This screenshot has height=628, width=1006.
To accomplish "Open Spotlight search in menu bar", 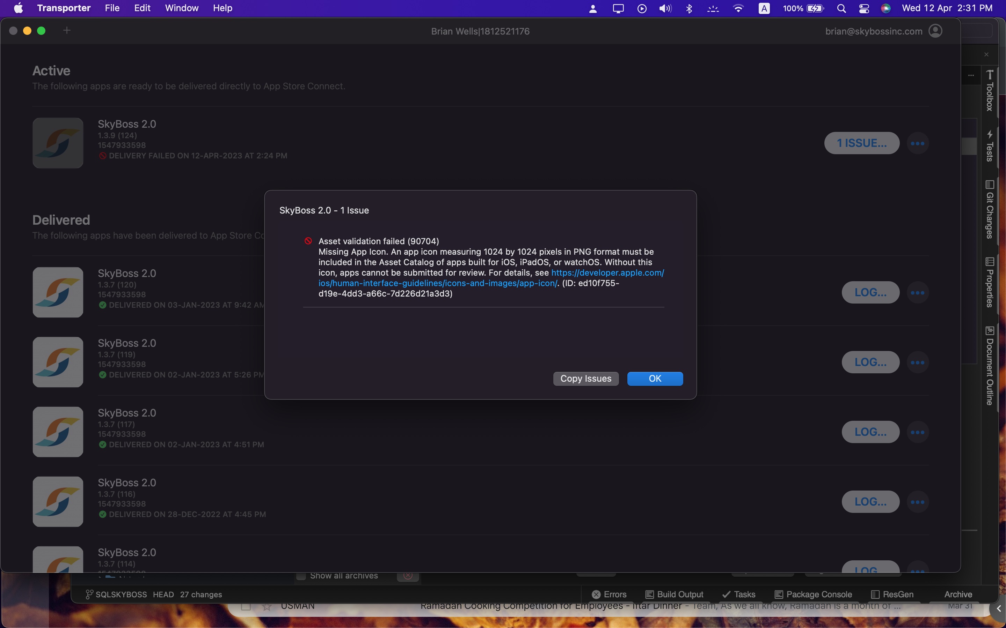I will (841, 8).
